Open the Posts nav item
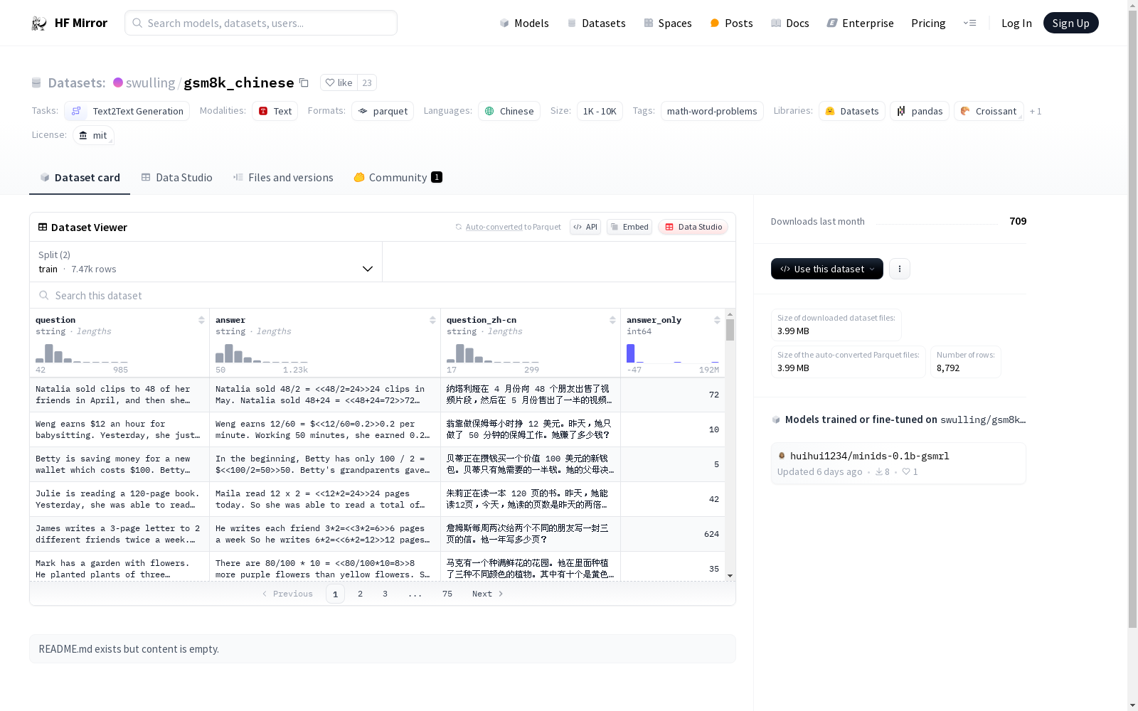Screen dimensions: 1138x711 [x=731, y=23]
